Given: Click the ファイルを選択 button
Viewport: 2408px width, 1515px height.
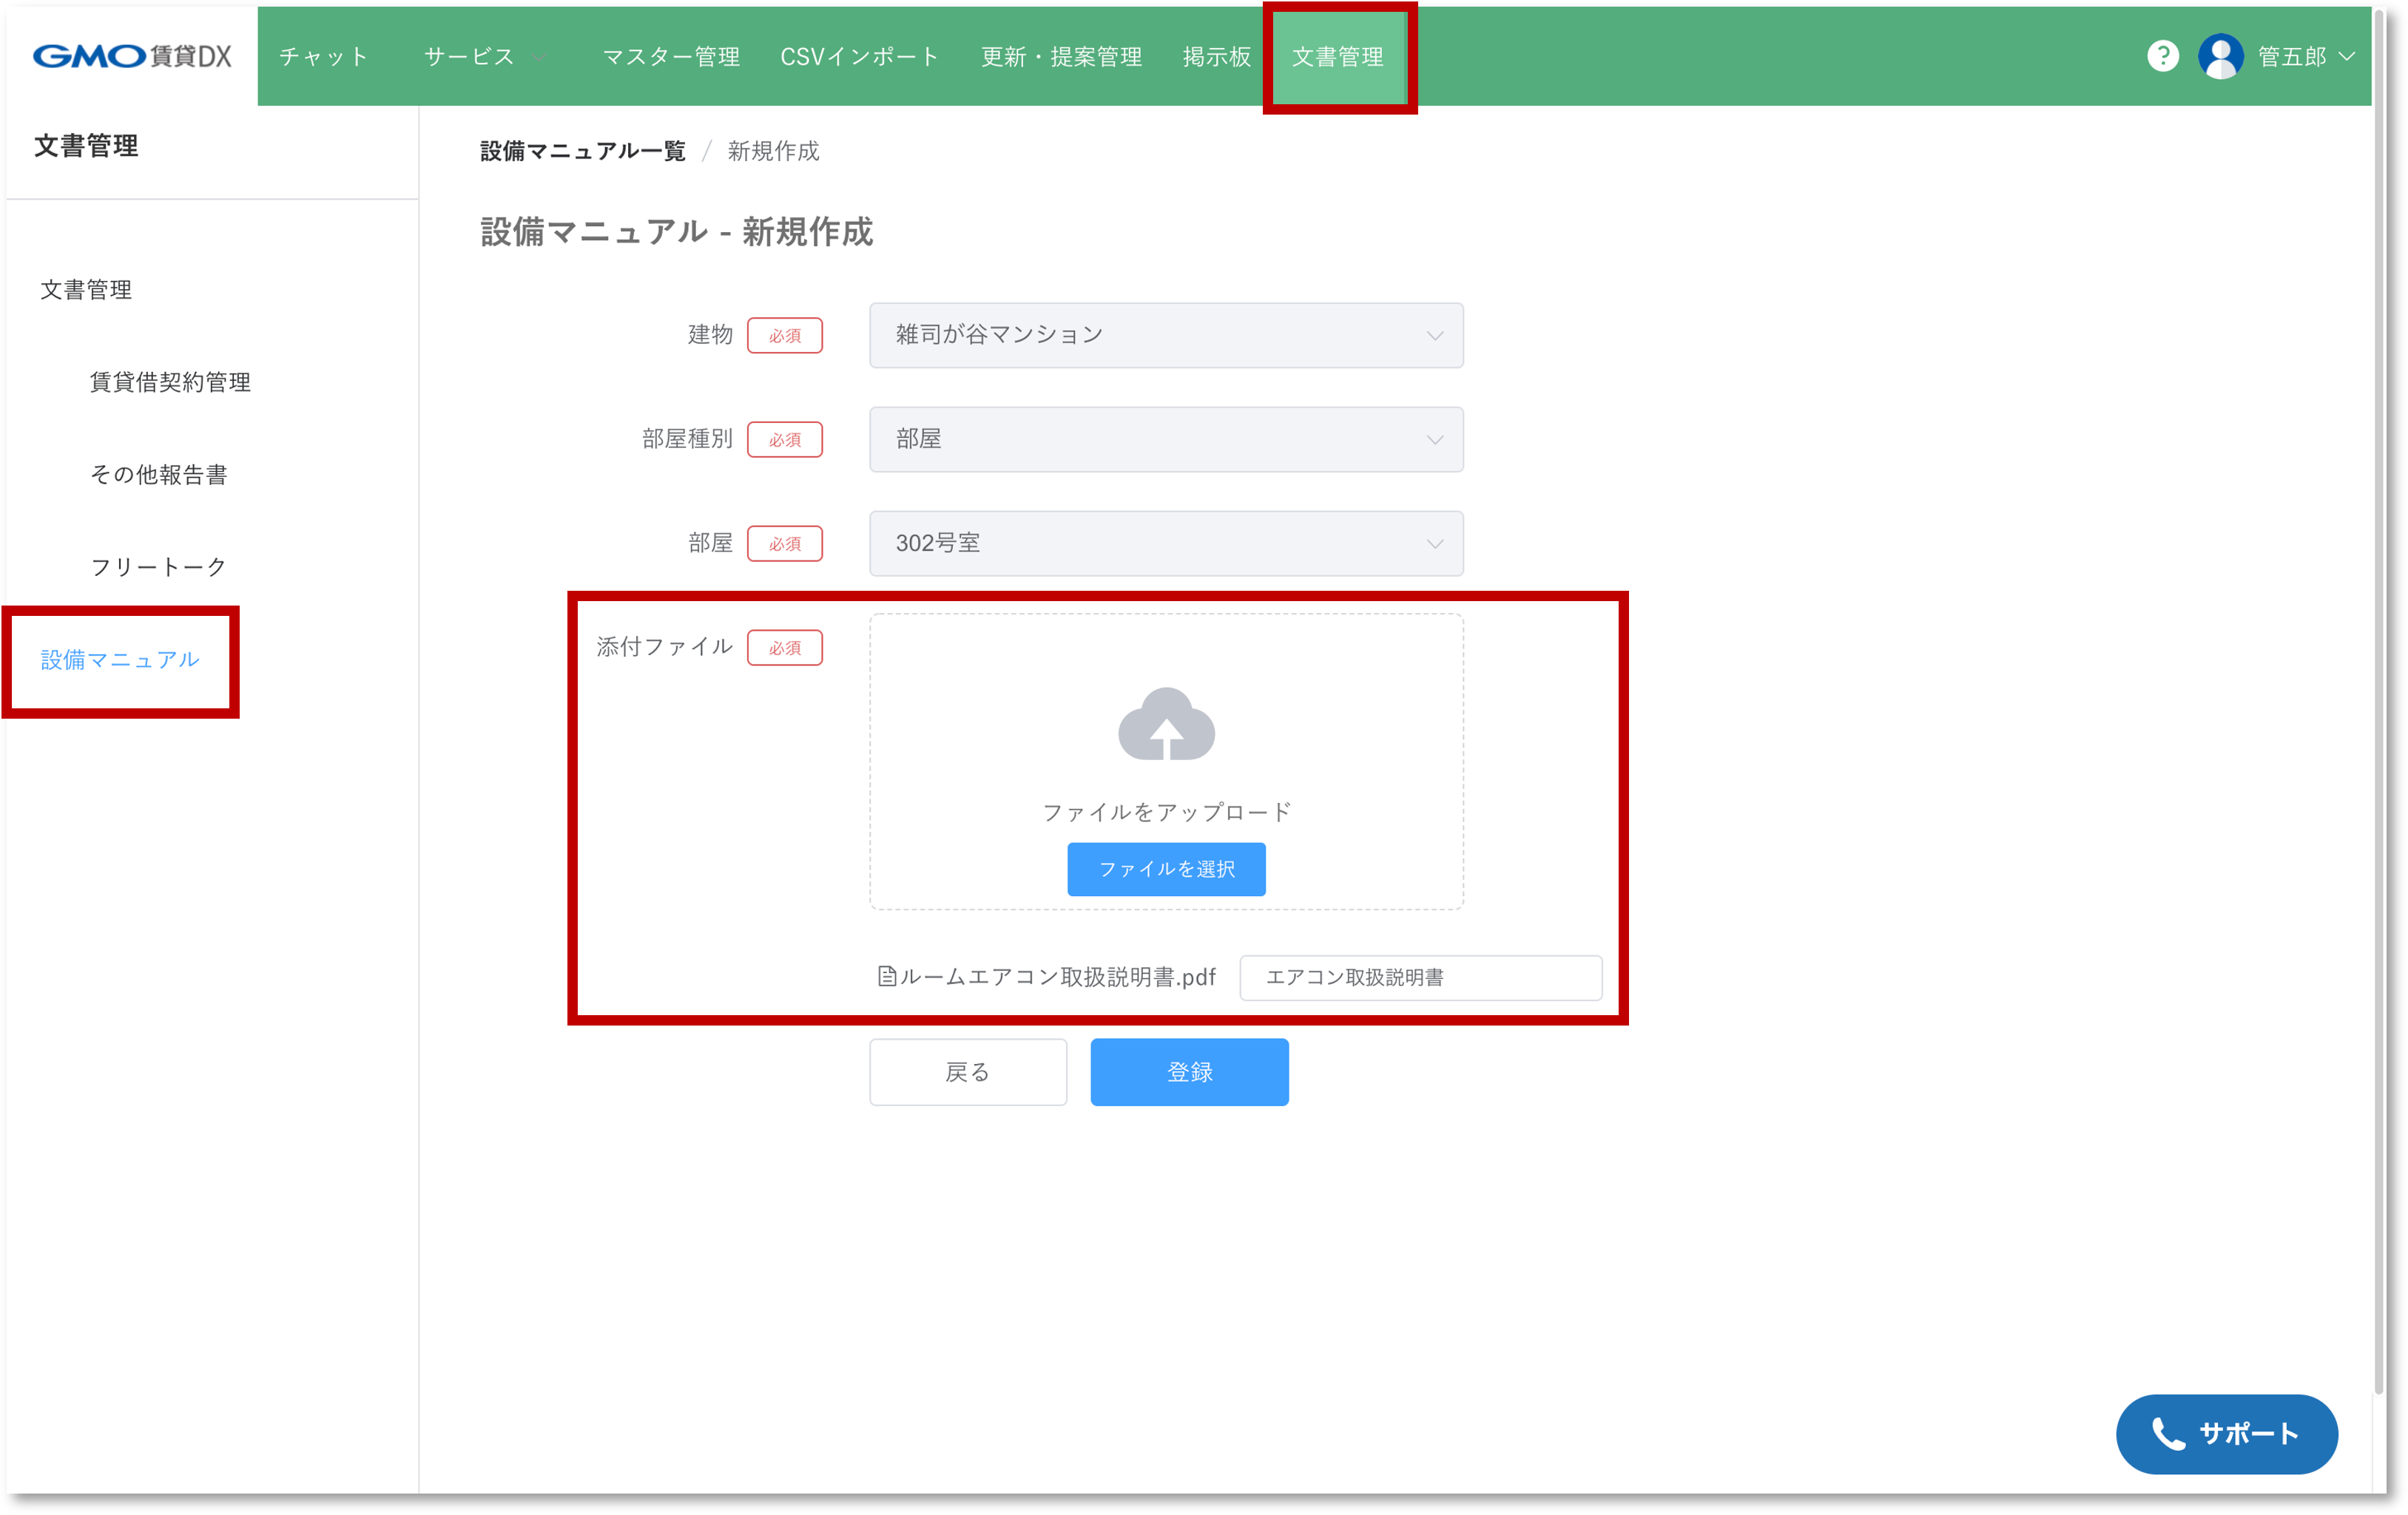Looking at the screenshot, I should click(1166, 869).
